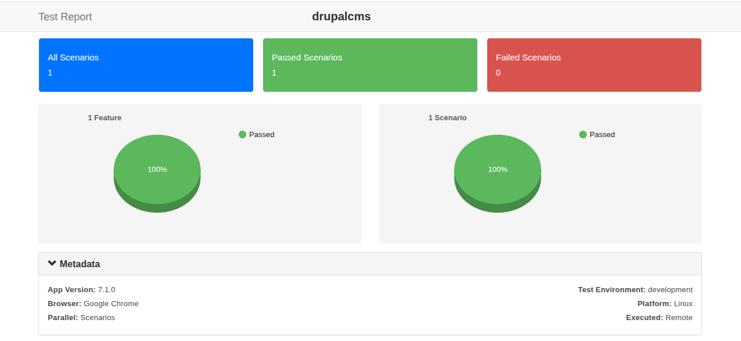Click Passed legend label in Scenario chart

point(602,134)
